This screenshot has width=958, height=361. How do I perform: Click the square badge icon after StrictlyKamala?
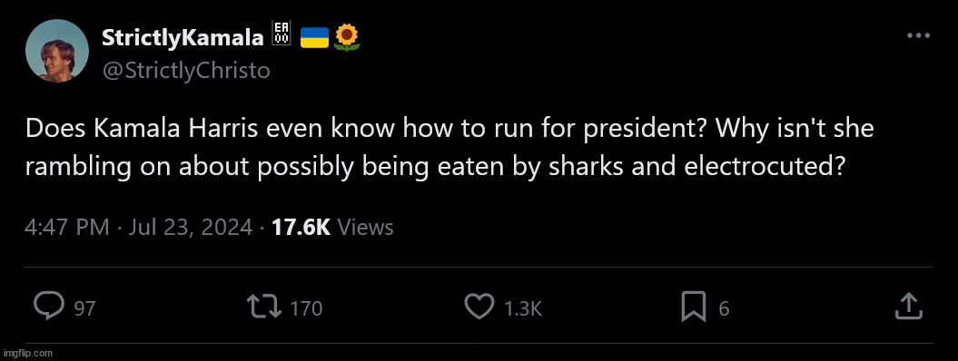pyautogui.click(x=281, y=33)
